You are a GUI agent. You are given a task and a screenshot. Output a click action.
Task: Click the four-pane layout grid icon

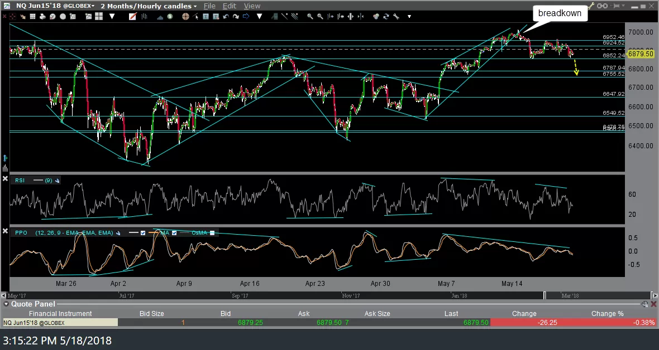[x=99, y=16]
